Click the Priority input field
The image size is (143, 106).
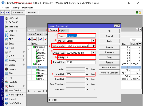81,57
